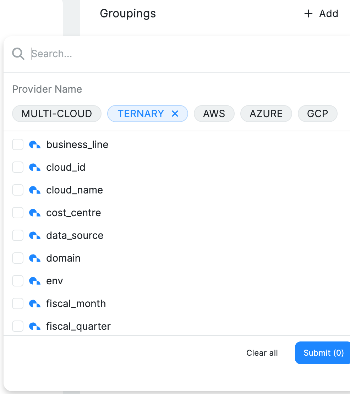
Task: Filter by MULTI-CLOUD provider chip
Action: (57, 114)
